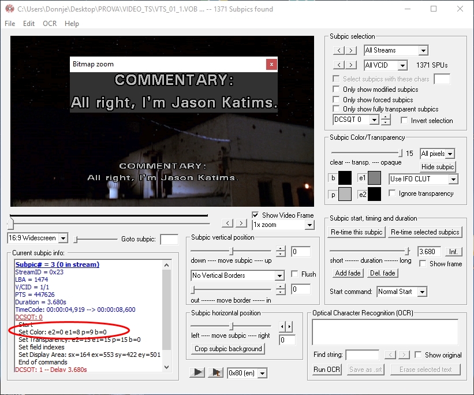Open the OCR menu

50,24
